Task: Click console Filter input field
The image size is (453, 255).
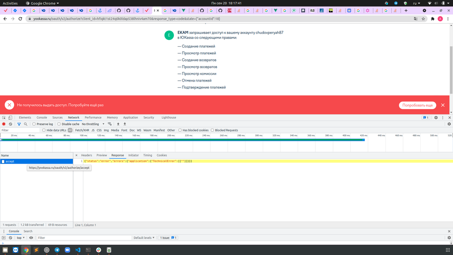Action: [84, 238]
